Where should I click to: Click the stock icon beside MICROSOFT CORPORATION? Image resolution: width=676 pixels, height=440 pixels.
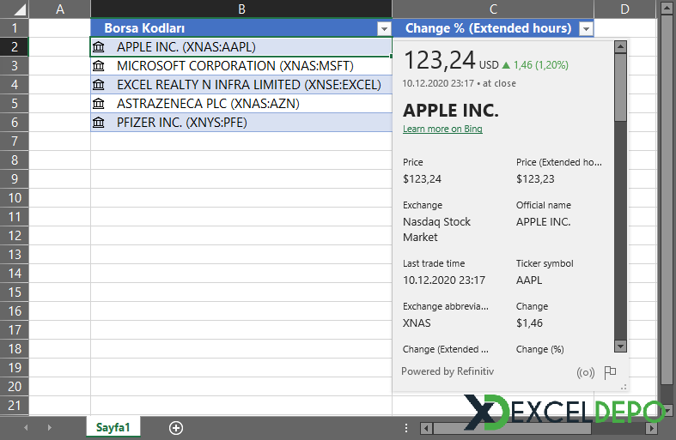[x=99, y=66]
